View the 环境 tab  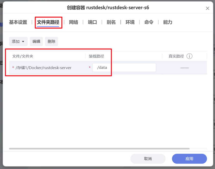coord(130,22)
